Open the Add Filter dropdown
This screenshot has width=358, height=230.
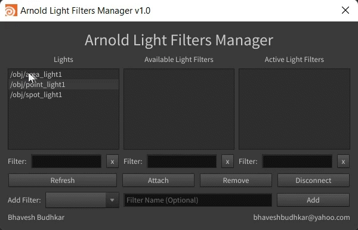pyautogui.click(x=82, y=200)
